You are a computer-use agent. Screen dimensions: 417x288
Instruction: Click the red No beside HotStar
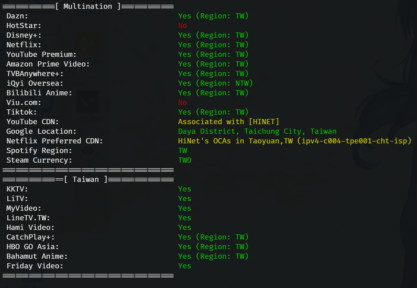coord(182,26)
